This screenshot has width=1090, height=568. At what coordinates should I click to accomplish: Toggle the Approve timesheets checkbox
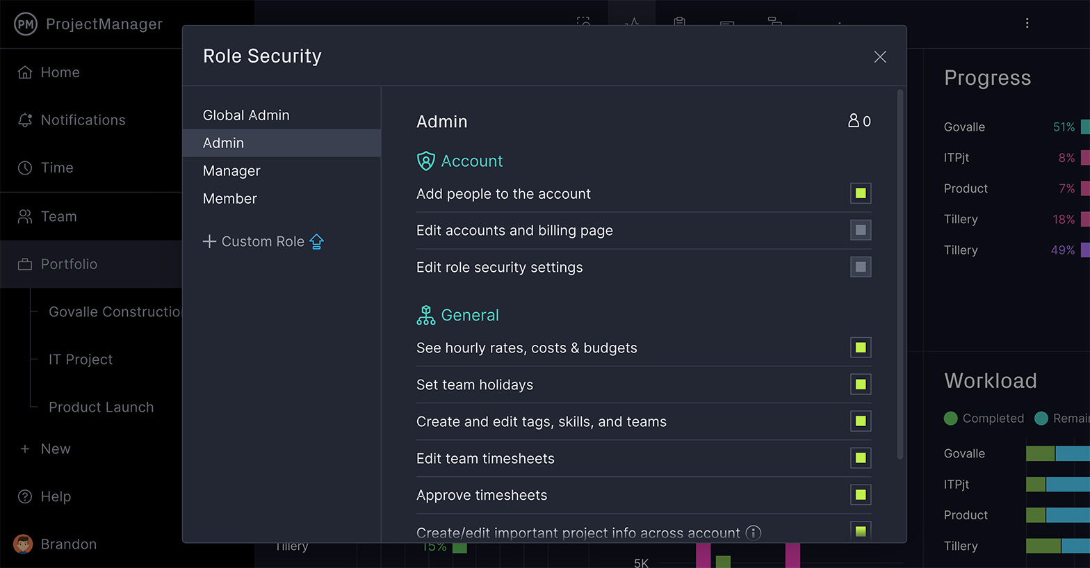click(861, 495)
